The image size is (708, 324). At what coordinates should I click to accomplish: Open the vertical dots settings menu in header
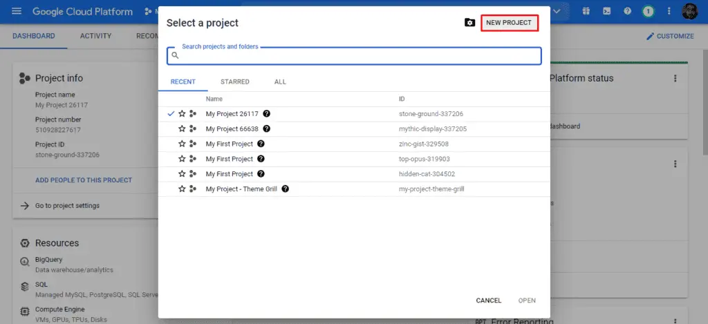(669, 11)
